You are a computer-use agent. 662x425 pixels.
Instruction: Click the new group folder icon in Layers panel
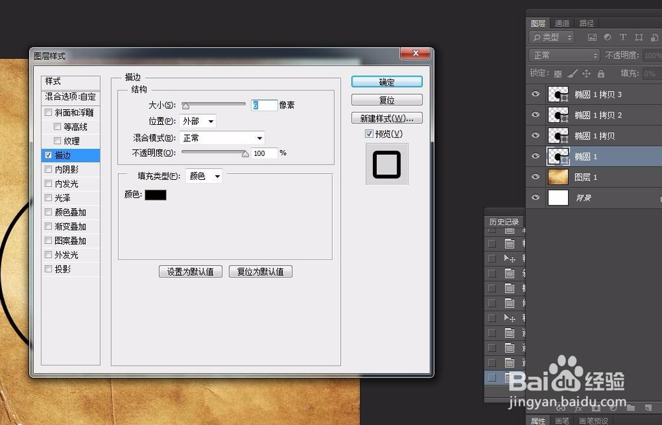click(x=631, y=408)
